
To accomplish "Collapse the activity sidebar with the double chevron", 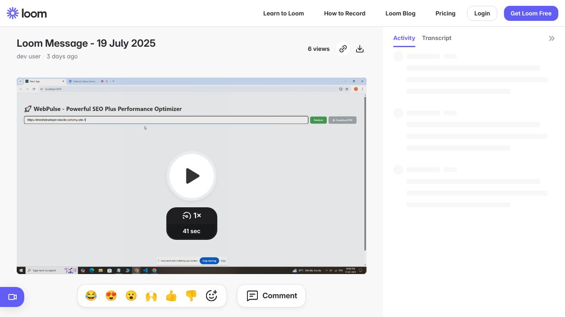I will pyautogui.click(x=552, y=38).
